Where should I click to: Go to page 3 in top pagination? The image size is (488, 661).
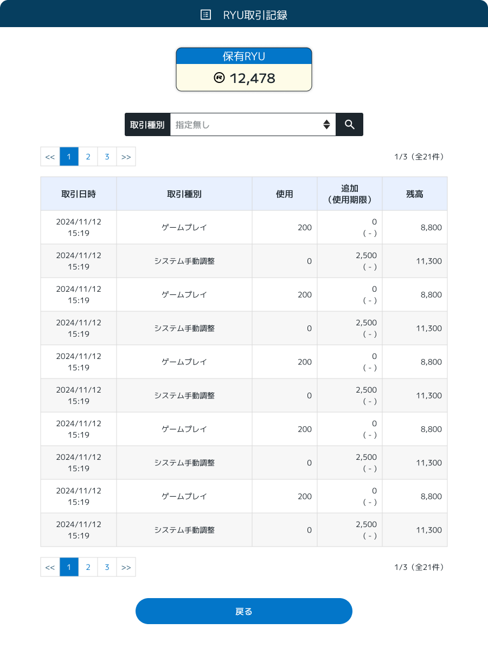click(107, 157)
